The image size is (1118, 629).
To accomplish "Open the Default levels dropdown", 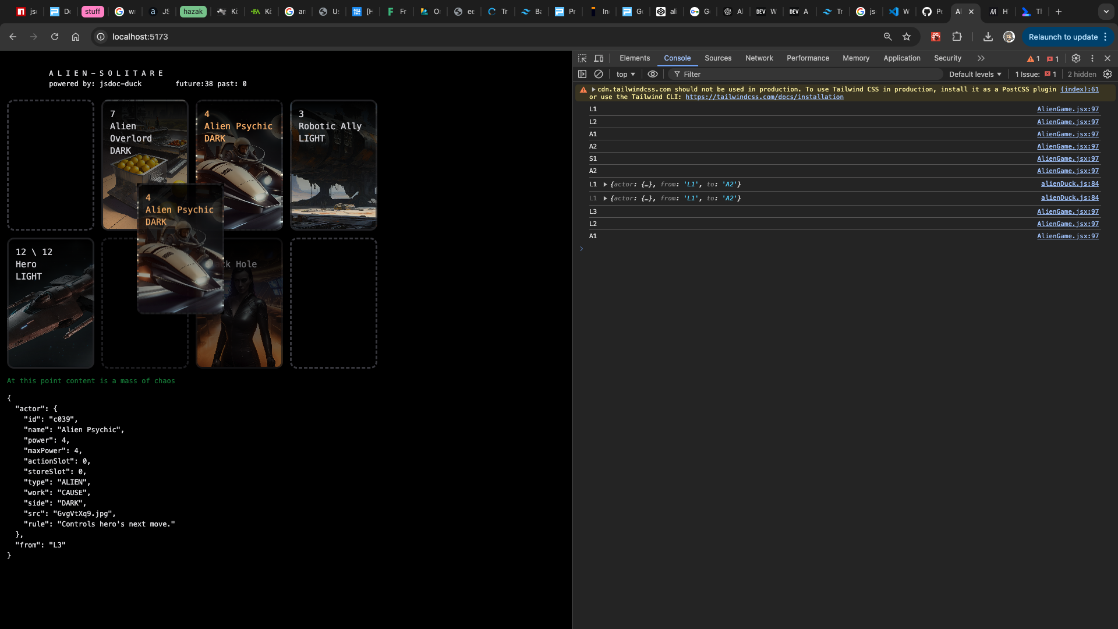I will pos(975,74).
